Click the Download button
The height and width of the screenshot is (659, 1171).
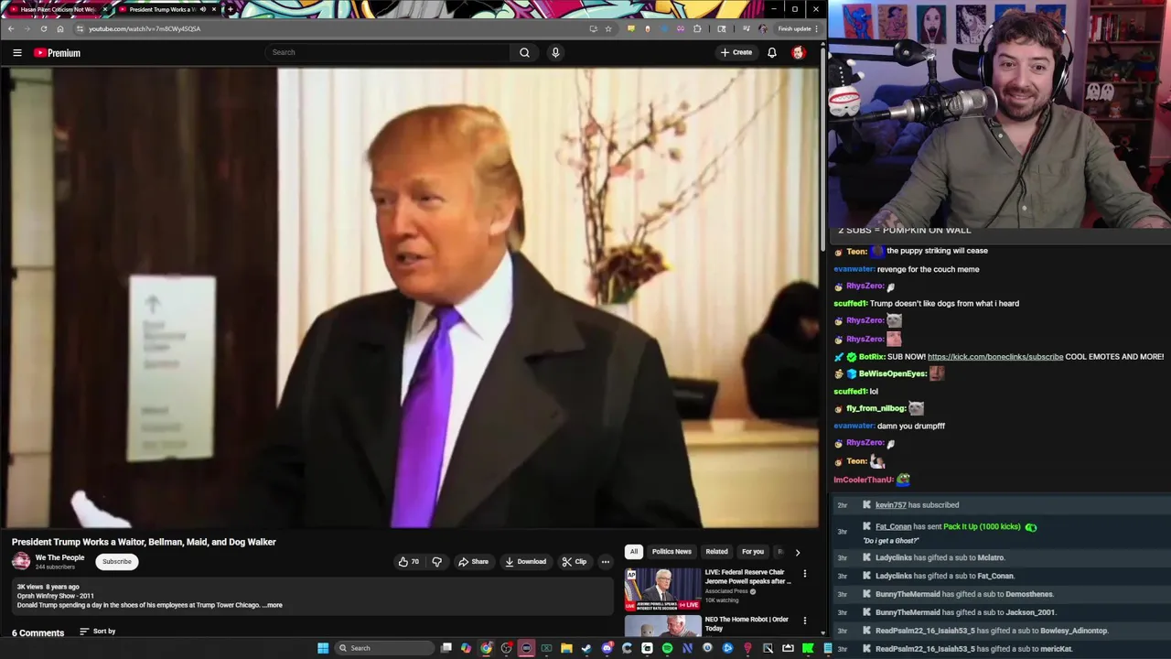525,562
